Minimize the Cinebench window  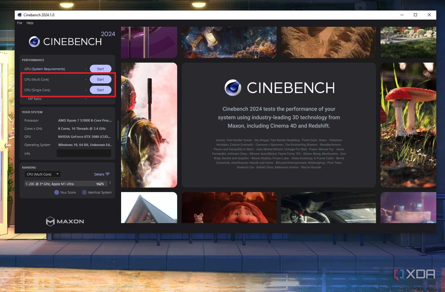pyautogui.click(x=402, y=15)
